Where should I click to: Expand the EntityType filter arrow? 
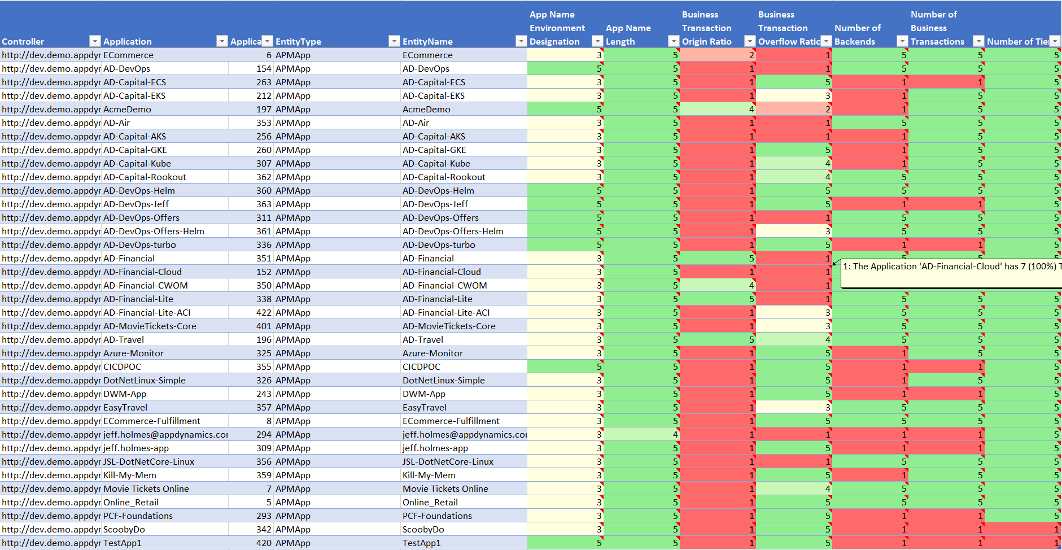point(394,41)
